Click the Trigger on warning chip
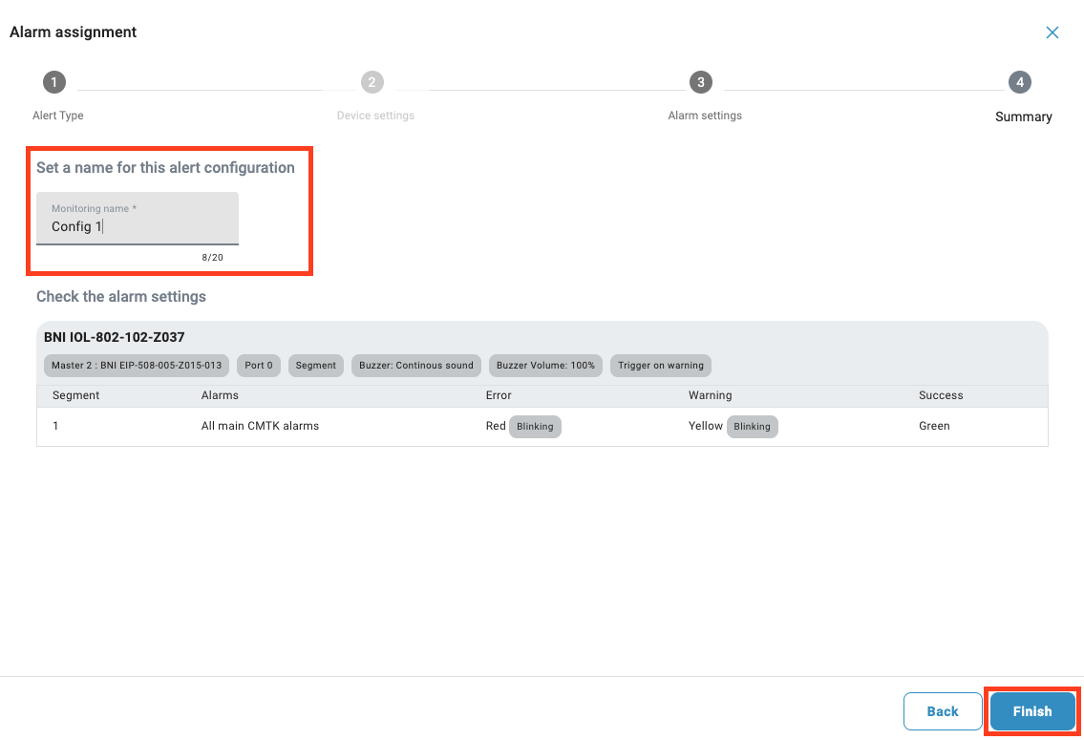Image resolution: width=1084 pixels, height=740 pixels. (661, 365)
